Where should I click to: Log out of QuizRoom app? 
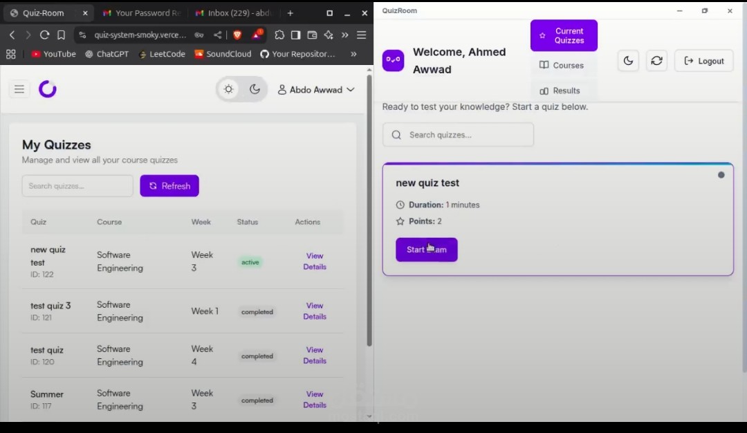703,60
